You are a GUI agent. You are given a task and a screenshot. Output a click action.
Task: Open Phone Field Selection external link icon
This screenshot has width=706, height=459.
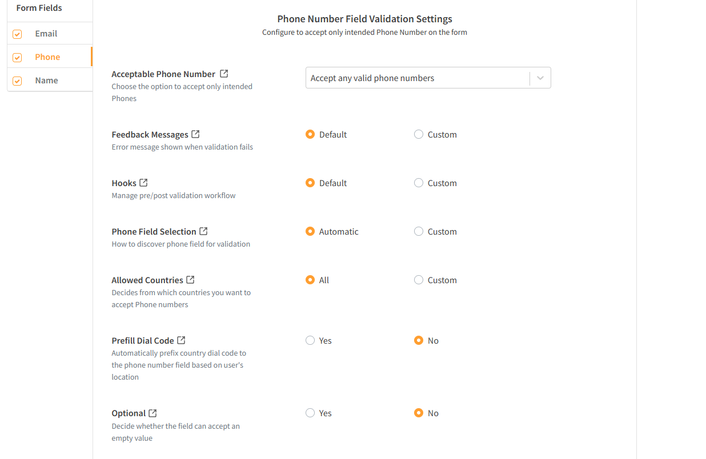pos(204,231)
